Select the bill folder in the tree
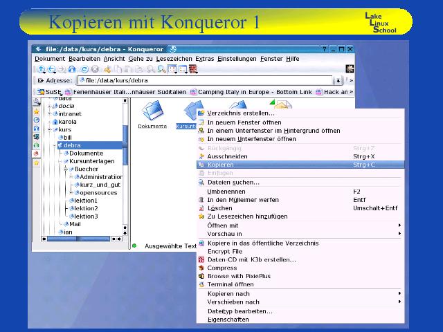443x332 pixels. (x=65, y=138)
